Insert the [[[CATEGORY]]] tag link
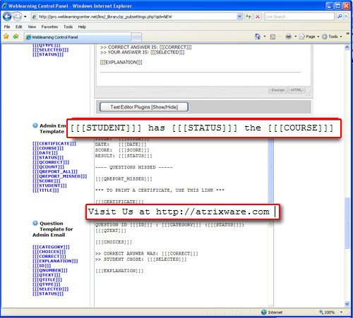Screen dimensions: 353x318 tap(51, 247)
